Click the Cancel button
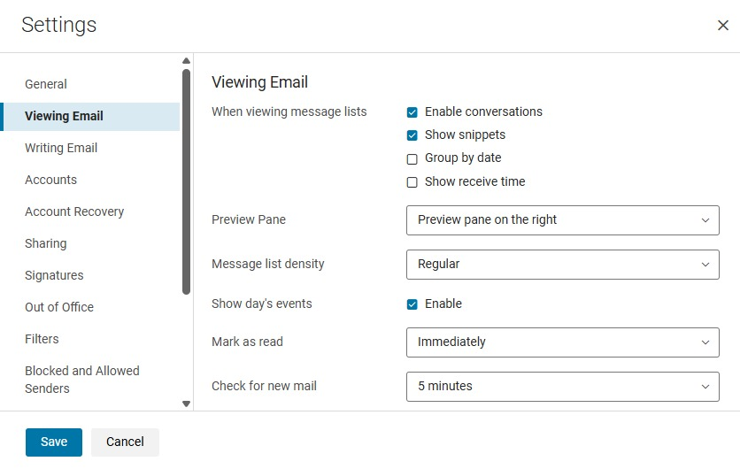 (x=125, y=442)
